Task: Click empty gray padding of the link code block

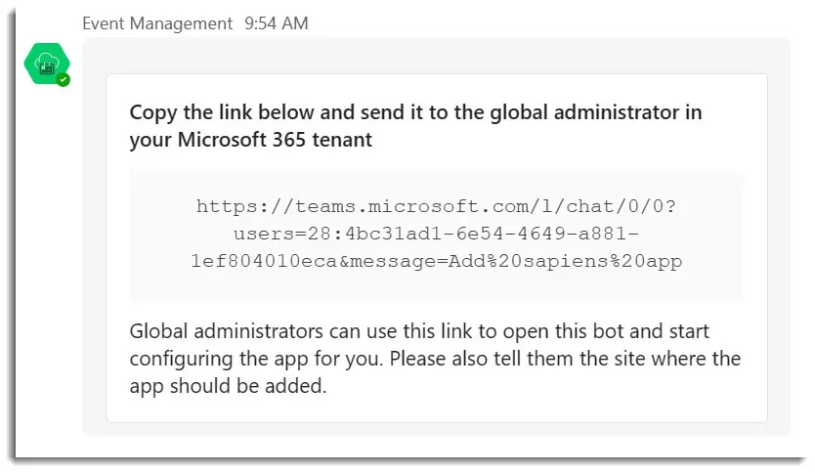Action: coord(437,287)
